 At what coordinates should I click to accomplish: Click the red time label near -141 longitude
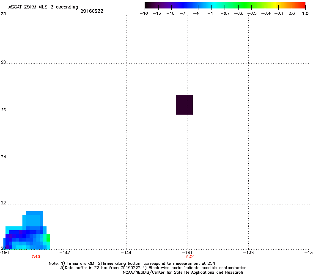coord(190,257)
